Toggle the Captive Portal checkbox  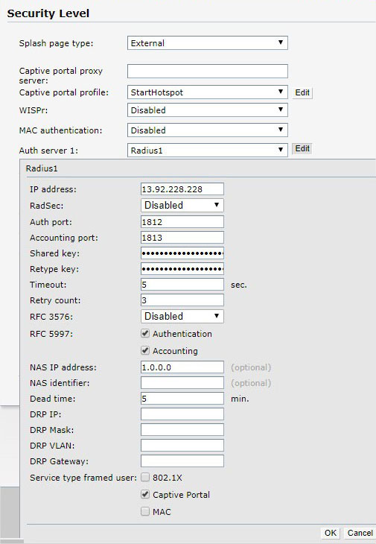coord(145,494)
